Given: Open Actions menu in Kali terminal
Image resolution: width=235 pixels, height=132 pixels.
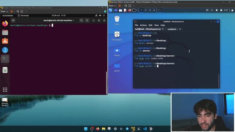Looking at the screenshot, I should click(x=143, y=25).
